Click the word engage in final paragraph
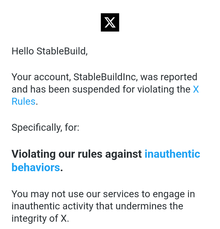 (169, 194)
